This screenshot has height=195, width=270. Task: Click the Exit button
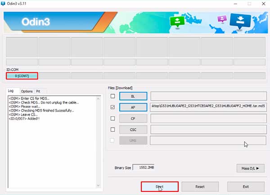[246, 187]
